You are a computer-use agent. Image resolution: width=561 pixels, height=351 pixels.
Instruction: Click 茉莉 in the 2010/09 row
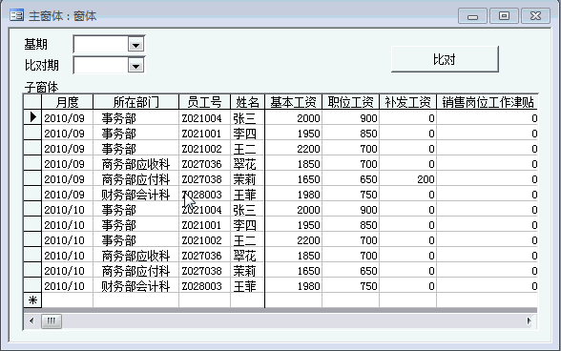coord(244,179)
